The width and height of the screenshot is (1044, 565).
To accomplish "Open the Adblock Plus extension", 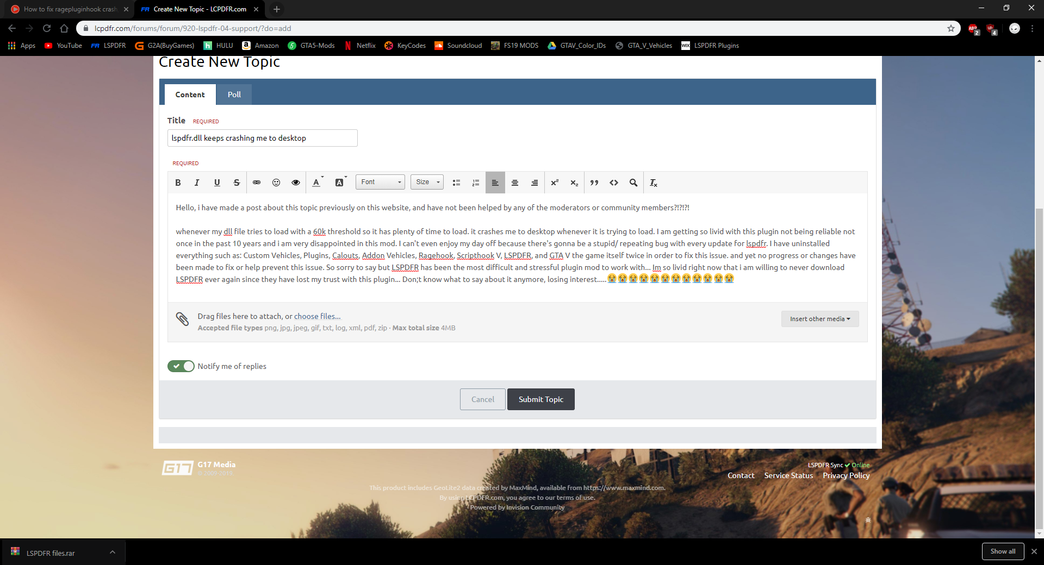I will (973, 29).
